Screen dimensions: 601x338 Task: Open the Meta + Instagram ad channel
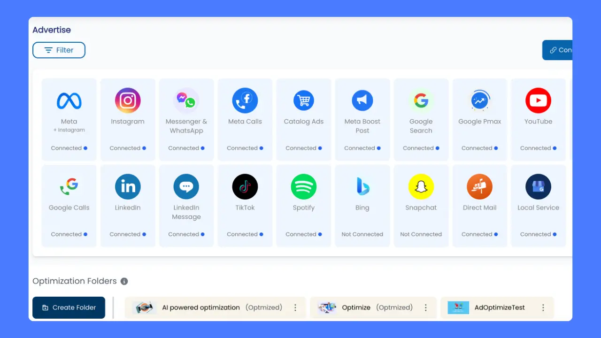click(x=69, y=119)
